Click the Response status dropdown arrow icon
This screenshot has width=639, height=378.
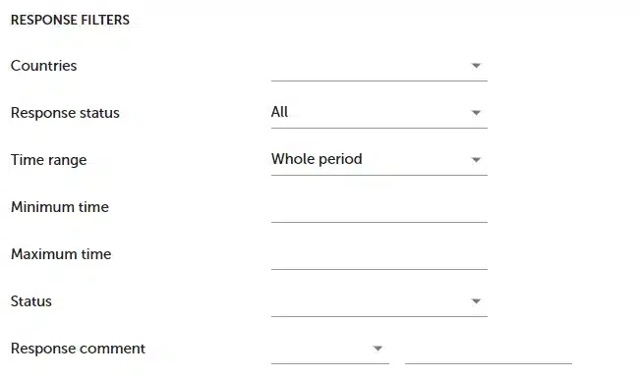point(476,113)
